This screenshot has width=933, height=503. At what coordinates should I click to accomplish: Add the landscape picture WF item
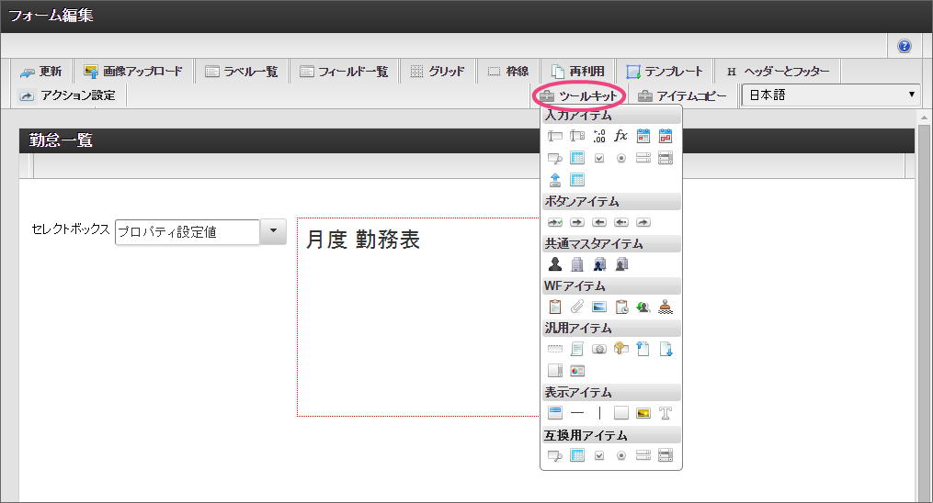599,307
